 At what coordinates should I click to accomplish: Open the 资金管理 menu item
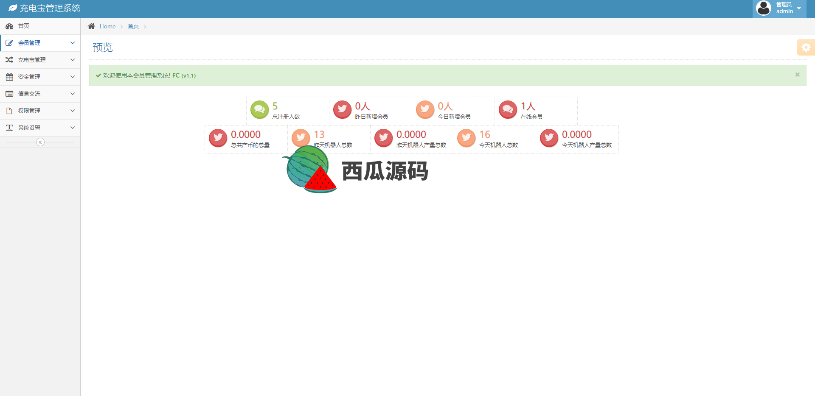pos(40,77)
